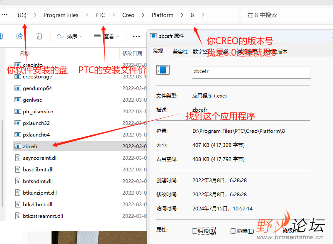Image resolution: width=333 pixels, height=244 pixels.
Task: Select the btkzstreammt.dll file icon
Action: click(18, 216)
